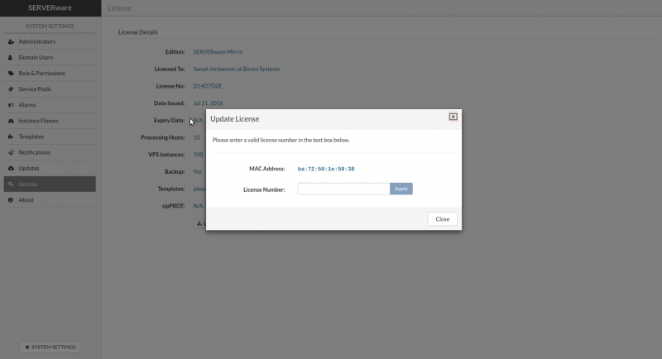The image size is (662, 359).
Task: Select the License menu item
Action: 50,184
